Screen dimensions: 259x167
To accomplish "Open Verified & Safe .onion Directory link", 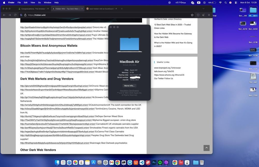I will [168, 19].
